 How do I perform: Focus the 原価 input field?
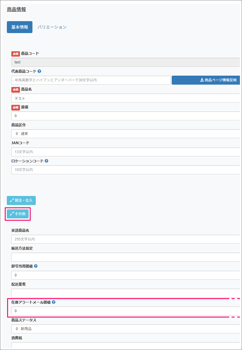coord(125,116)
